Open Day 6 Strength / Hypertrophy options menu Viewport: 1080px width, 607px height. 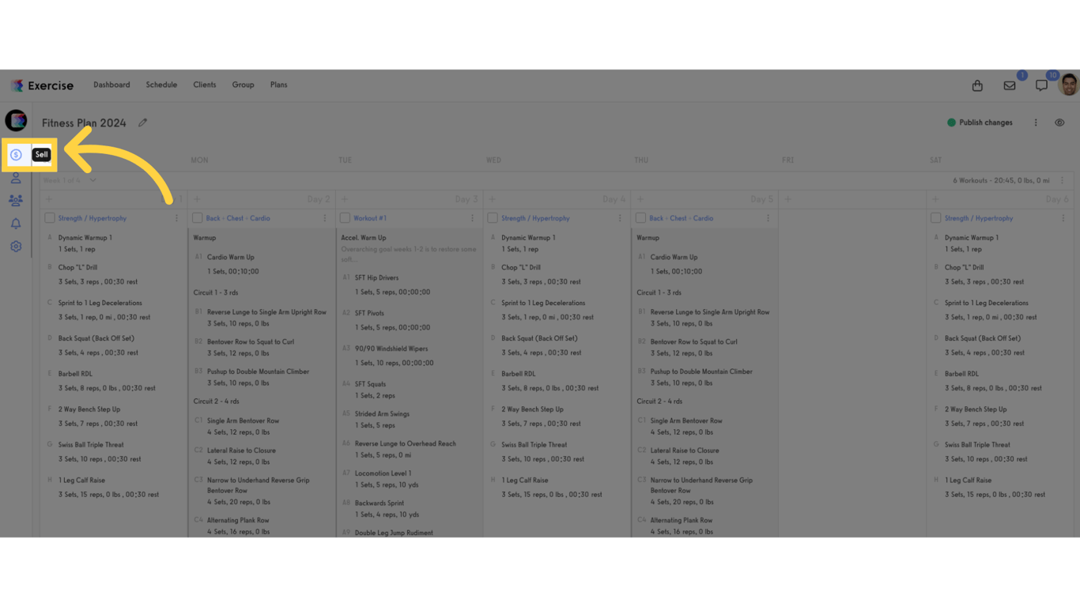click(1063, 218)
